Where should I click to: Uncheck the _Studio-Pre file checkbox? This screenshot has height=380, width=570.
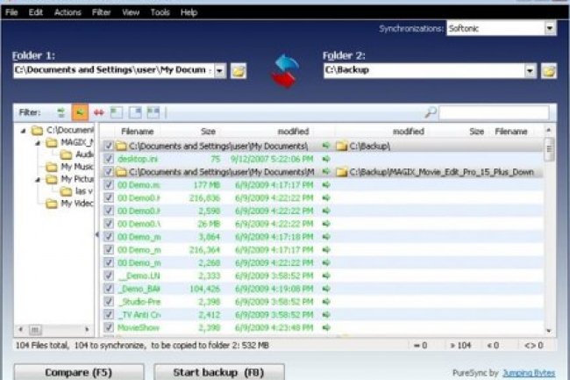pyautogui.click(x=109, y=301)
